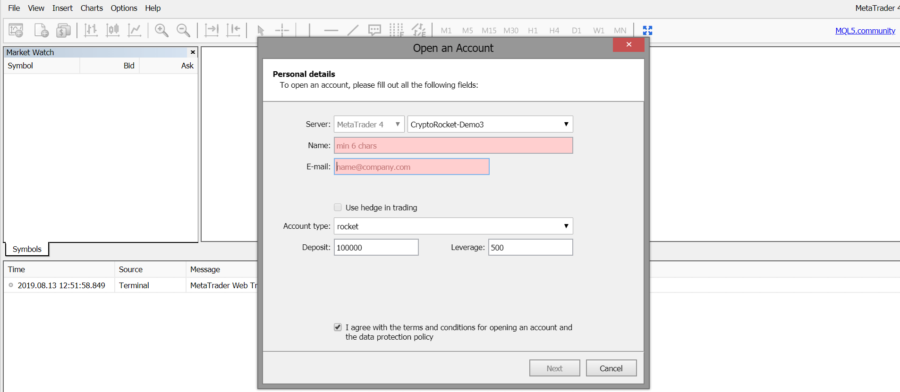Select the Fibonacci Retracement tool
Screen dimensions: 900x392
418,30
